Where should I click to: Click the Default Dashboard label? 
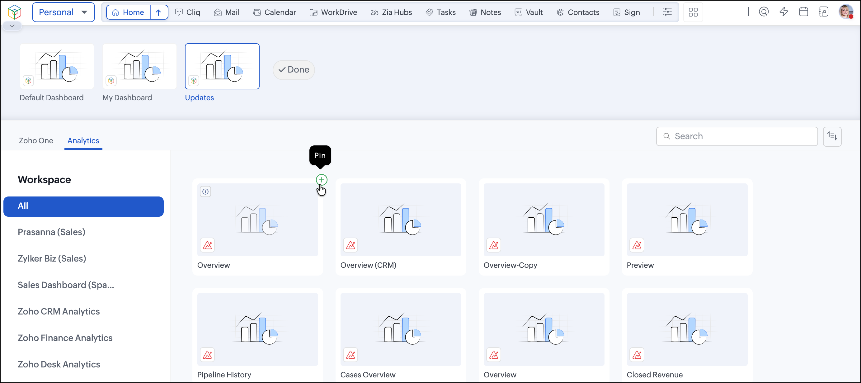[x=51, y=97]
